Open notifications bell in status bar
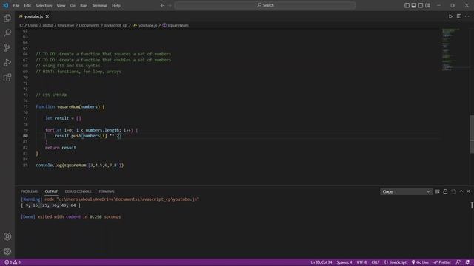Screen dimensions: 474x266 (x=467, y=262)
